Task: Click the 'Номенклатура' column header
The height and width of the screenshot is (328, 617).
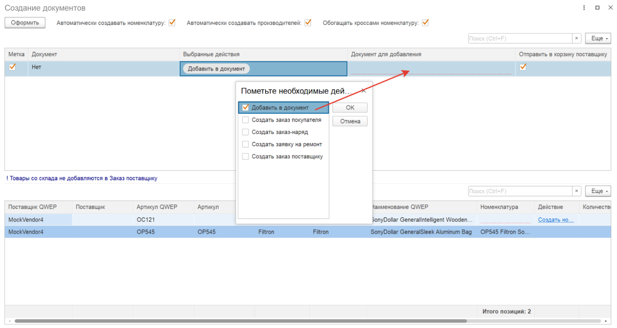Action: point(499,207)
